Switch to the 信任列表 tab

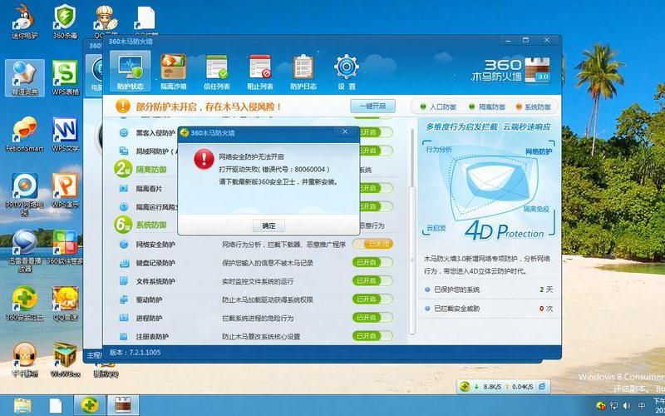217,72
